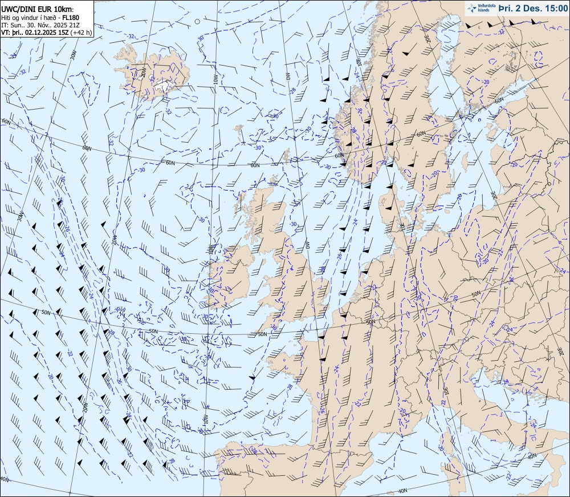The width and height of the screenshot is (570, 497).
Task: Click the 'VT: þri.. 02.12.2025 15Z (+42 h)' line
Action: [47, 33]
